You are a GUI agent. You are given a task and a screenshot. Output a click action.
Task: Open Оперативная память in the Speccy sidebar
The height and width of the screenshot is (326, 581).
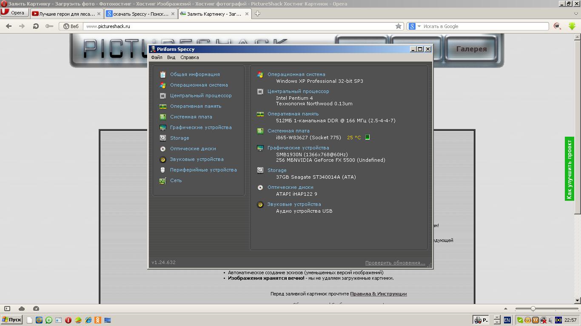[x=196, y=106]
